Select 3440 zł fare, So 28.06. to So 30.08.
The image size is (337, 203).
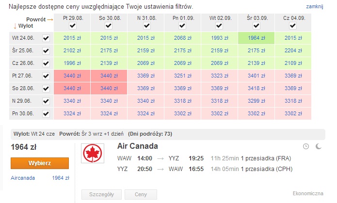[x=109, y=88]
